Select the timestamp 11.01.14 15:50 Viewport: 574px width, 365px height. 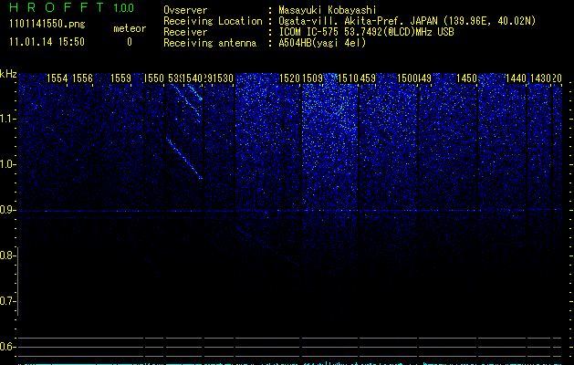click(x=47, y=42)
